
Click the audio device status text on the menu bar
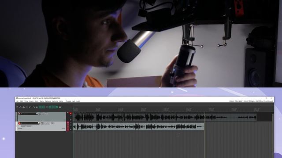[251, 101]
